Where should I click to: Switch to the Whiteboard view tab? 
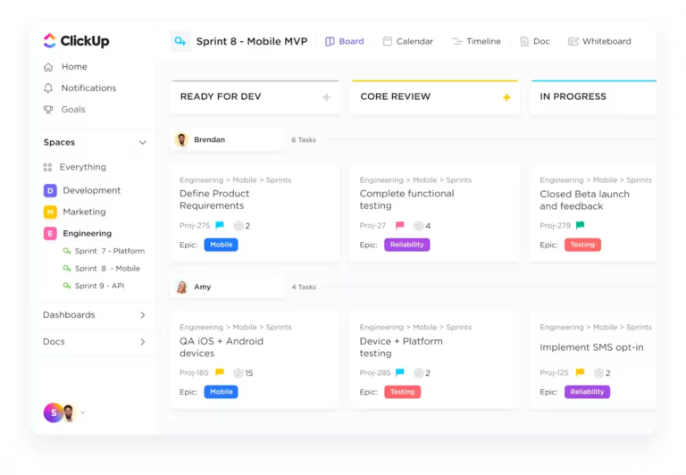(x=599, y=41)
